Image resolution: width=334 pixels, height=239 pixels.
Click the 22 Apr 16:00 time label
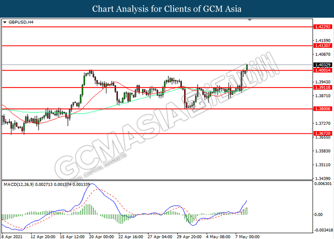pos(131,237)
